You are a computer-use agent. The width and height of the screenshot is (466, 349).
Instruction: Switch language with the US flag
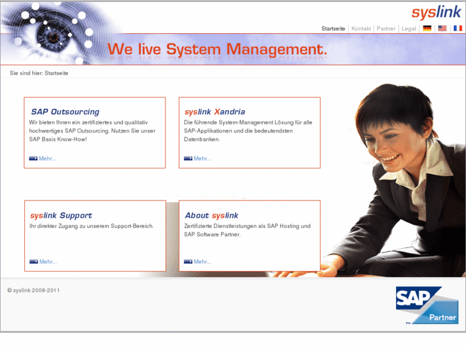coord(442,29)
